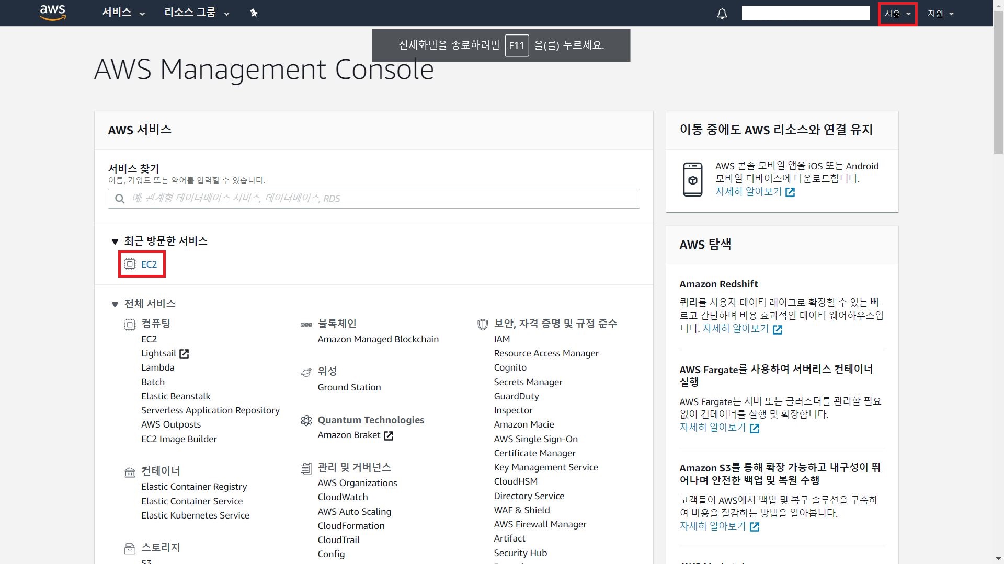This screenshot has height=564, width=1004.
Task: Click the Security shield category icon
Action: pyautogui.click(x=483, y=325)
